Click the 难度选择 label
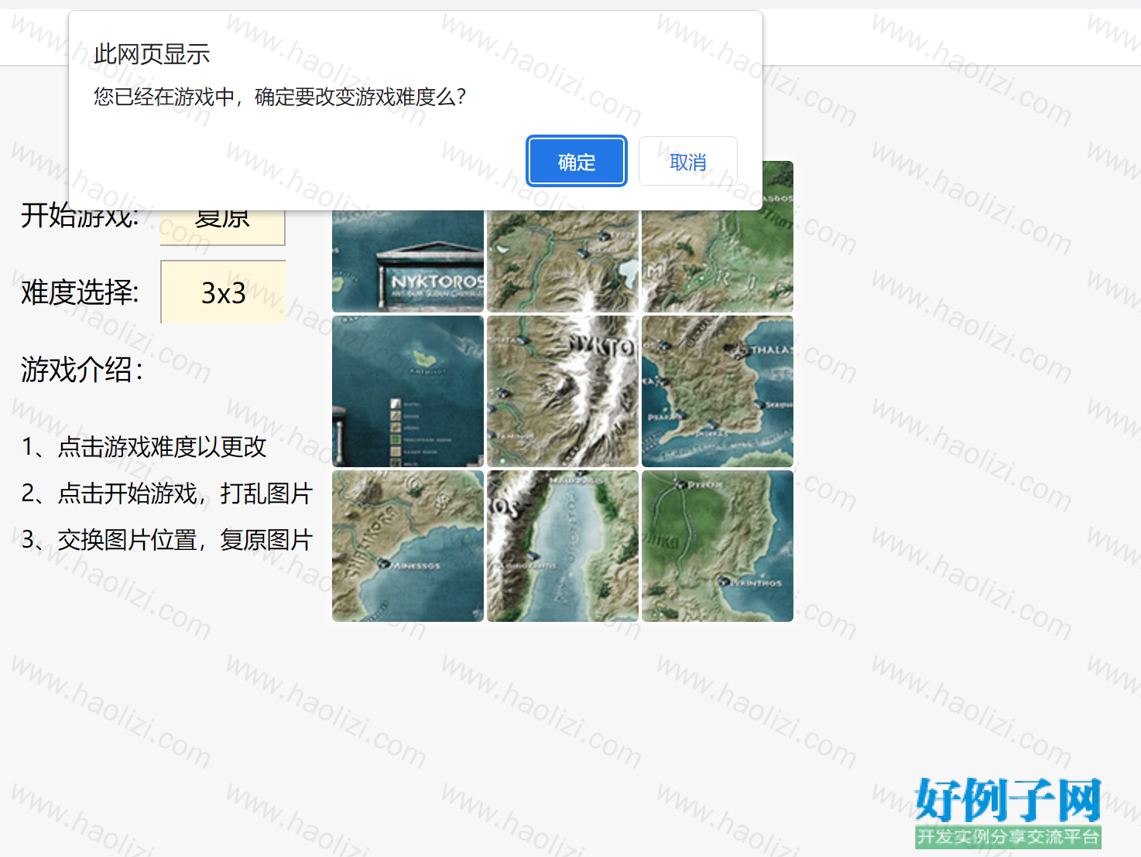The image size is (1141, 857). (80, 292)
